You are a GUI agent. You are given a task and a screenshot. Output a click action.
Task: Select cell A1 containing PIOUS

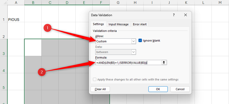point(16,14)
